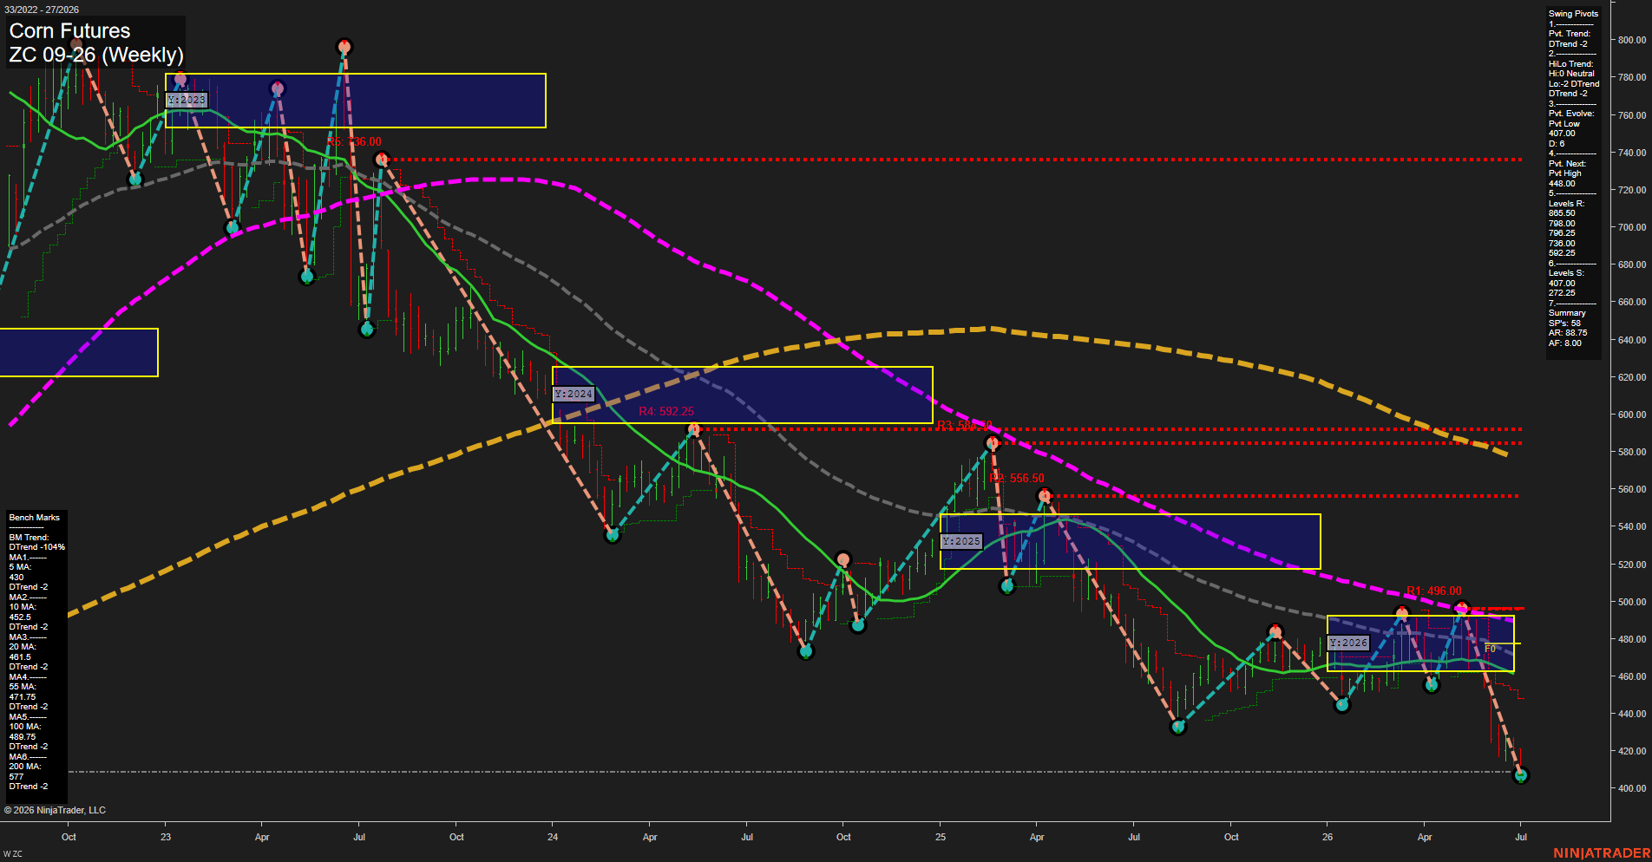Click the SP's: 58 summary line
The image size is (1652, 862).
tap(1564, 323)
